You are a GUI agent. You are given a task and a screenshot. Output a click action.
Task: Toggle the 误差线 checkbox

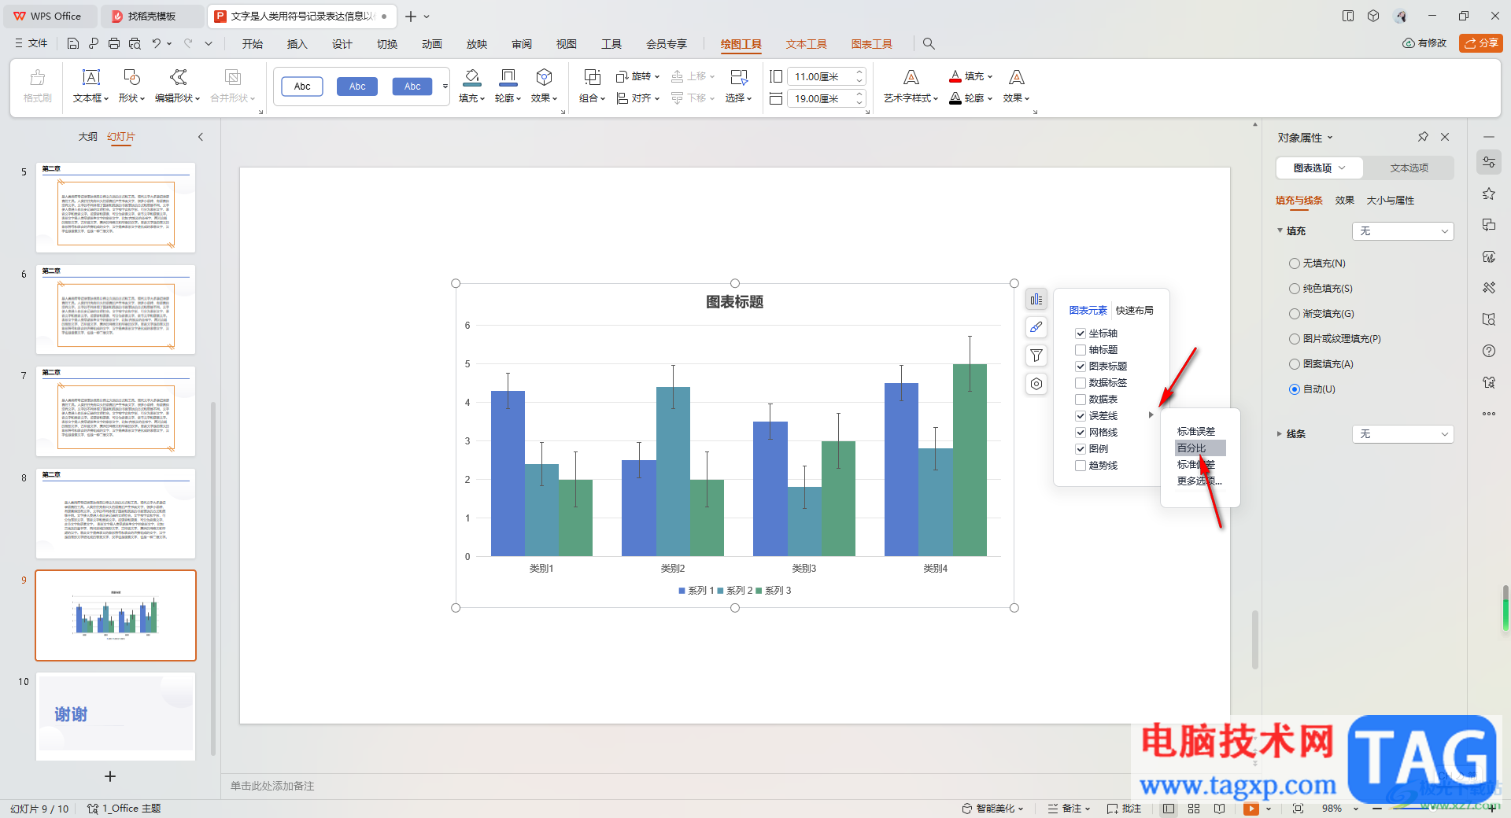point(1081,416)
